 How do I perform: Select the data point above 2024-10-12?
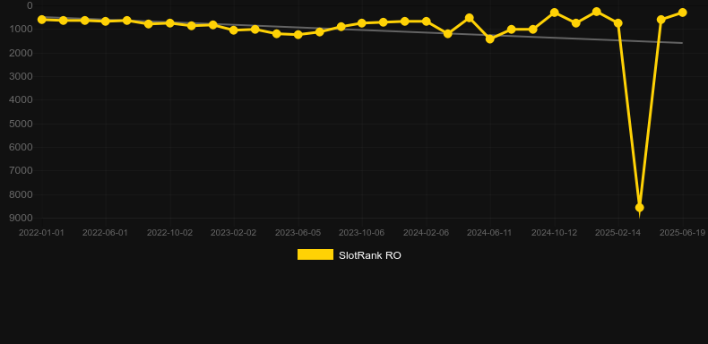(555, 13)
